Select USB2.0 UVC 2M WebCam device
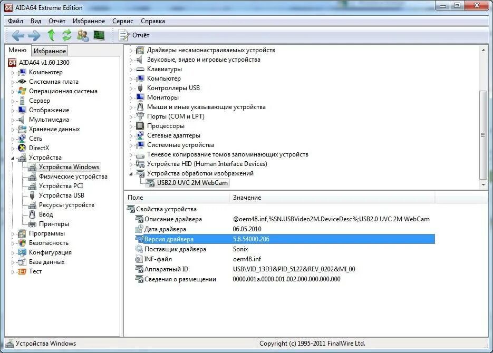Viewport: 493px width, 353px height. 192,183
